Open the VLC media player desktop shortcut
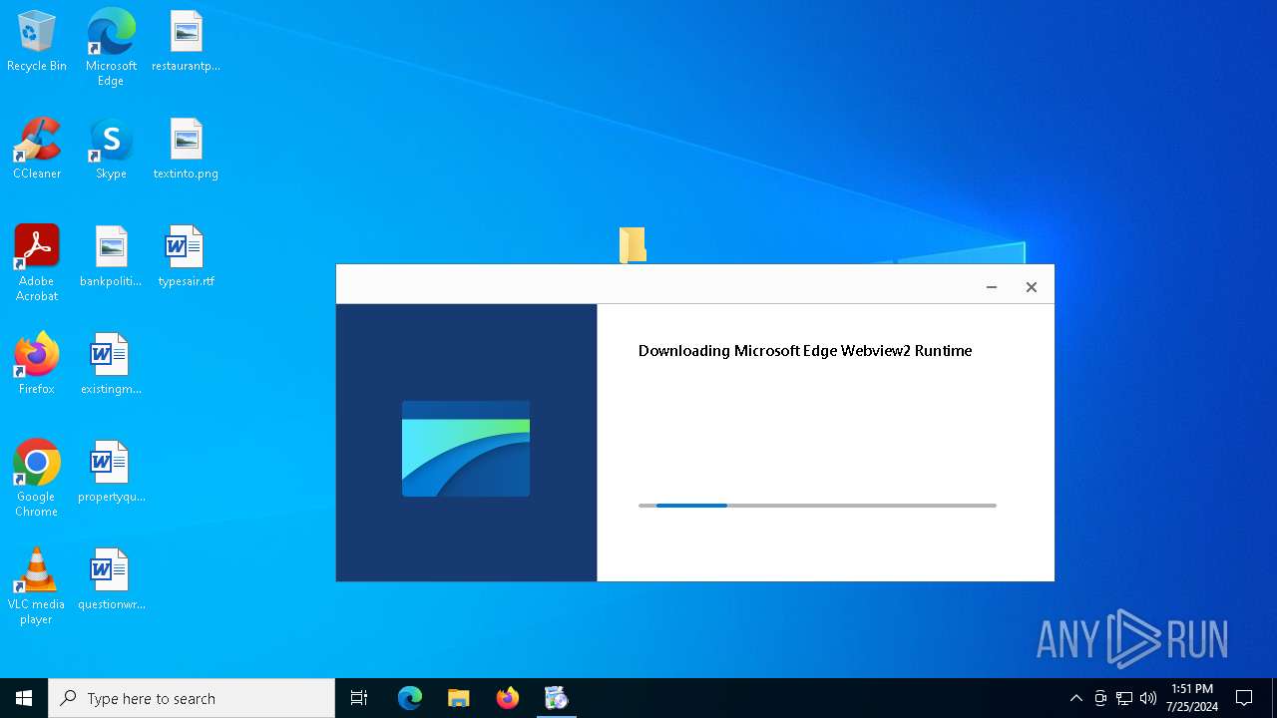1277x718 pixels. (x=37, y=586)
